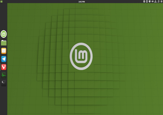
Task: Open the network connections tray icon
Action: point(155,2)
